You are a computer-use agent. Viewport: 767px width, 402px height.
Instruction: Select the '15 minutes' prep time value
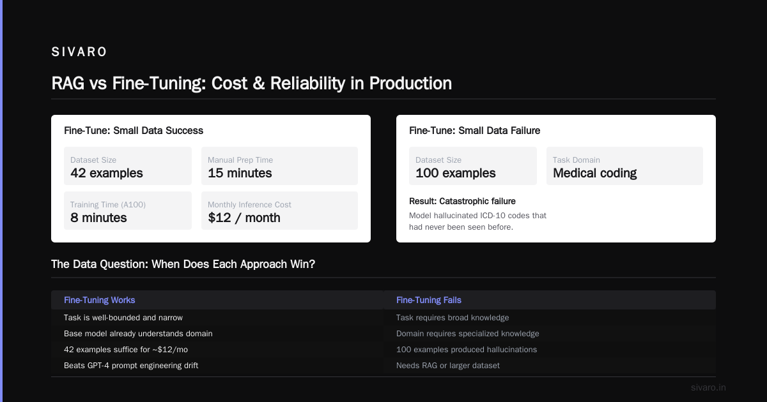[240, 173]
